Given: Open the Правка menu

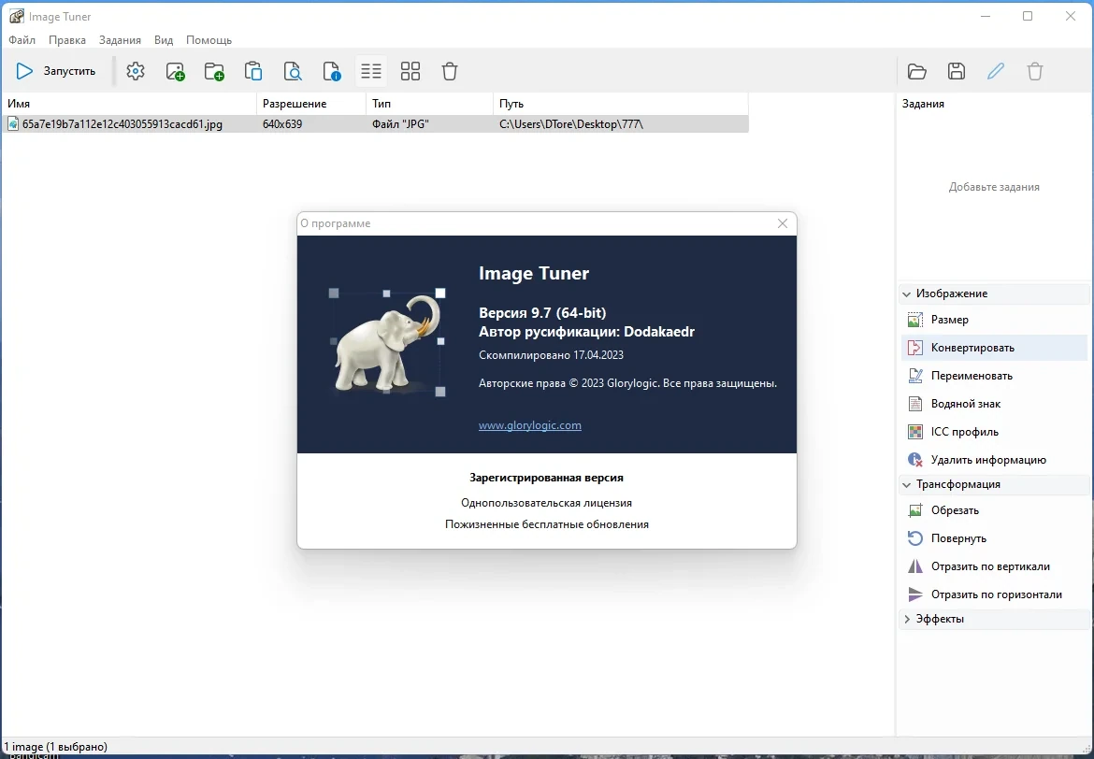Looking at the screenshot, I should (x=67, y=40).
